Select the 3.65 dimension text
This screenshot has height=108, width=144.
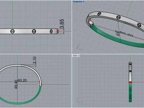[x=62, y=24]
